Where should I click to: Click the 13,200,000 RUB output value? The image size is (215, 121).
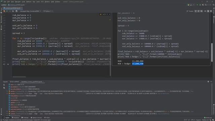pos(138,61)
